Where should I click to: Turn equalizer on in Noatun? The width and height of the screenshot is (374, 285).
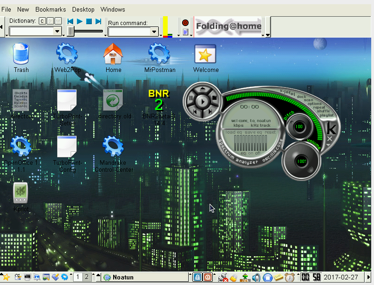(x=251, y=153)
